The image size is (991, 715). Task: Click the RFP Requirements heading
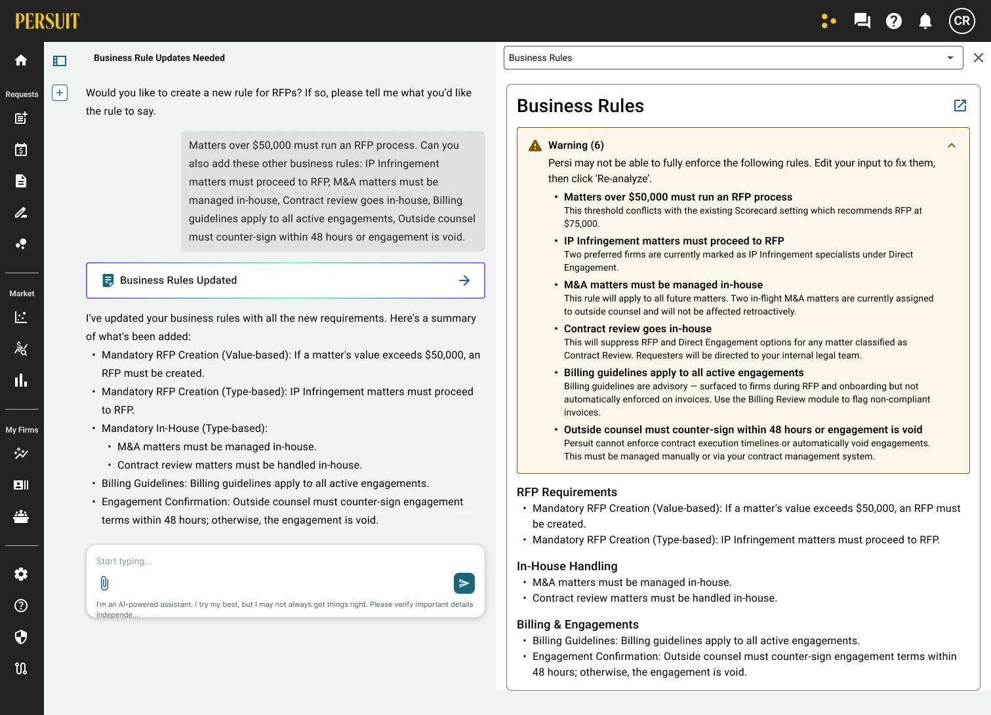567,492
